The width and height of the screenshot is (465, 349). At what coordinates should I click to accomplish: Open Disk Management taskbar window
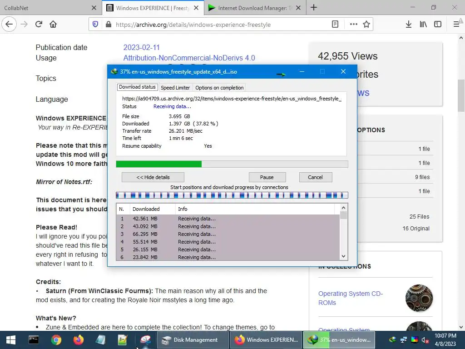coord(192,340)
